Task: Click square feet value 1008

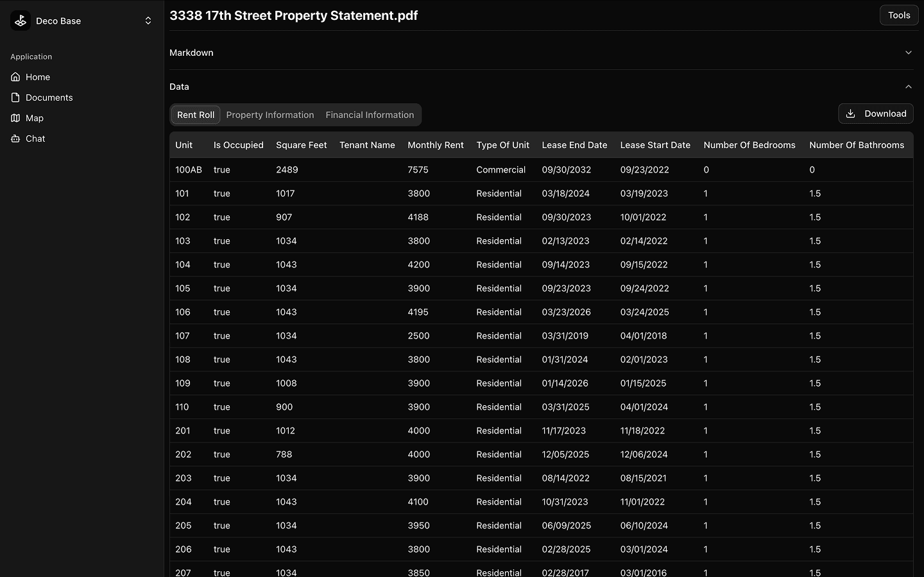Action: pyautogui.click(x=286, y=383)
